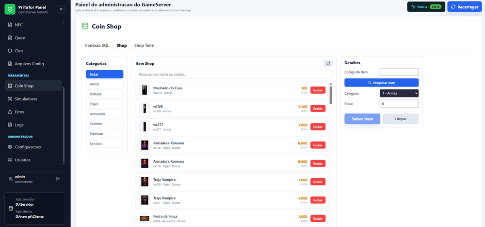This screenshot has width=485, height=227.
Task: Click the Usuarios people icon
Action: (x=10, y=160)
